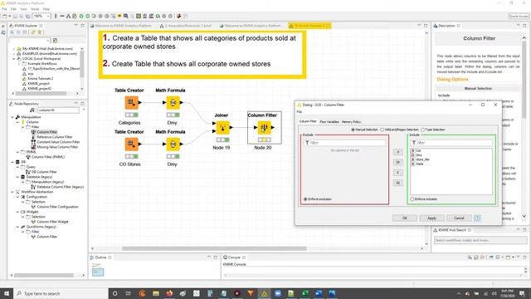
Task: Click the double left arrow move button
Action: [398, 183]
